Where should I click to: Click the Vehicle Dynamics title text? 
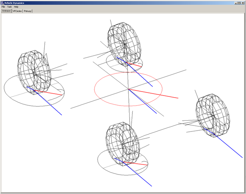pos(14,2)
